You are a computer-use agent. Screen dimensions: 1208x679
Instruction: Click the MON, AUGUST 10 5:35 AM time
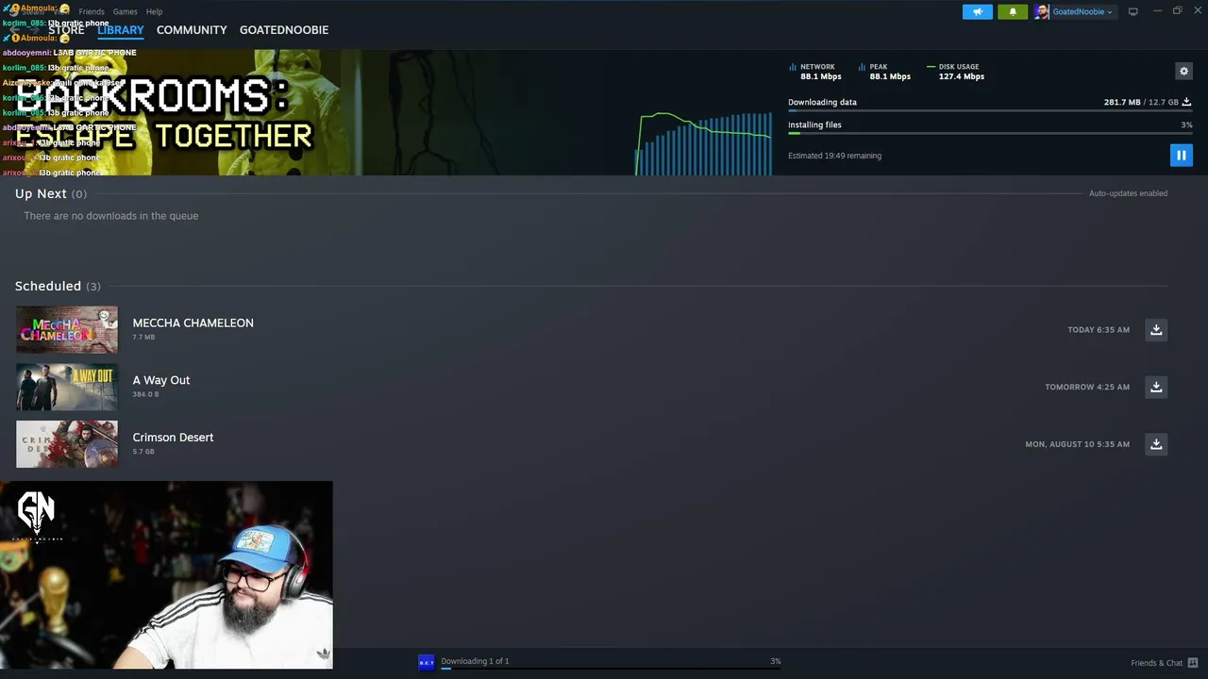coord(1078,444)
